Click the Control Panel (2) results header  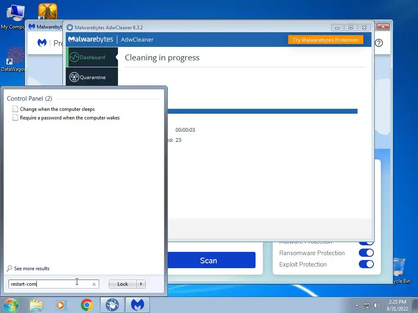tap(29, 99)
